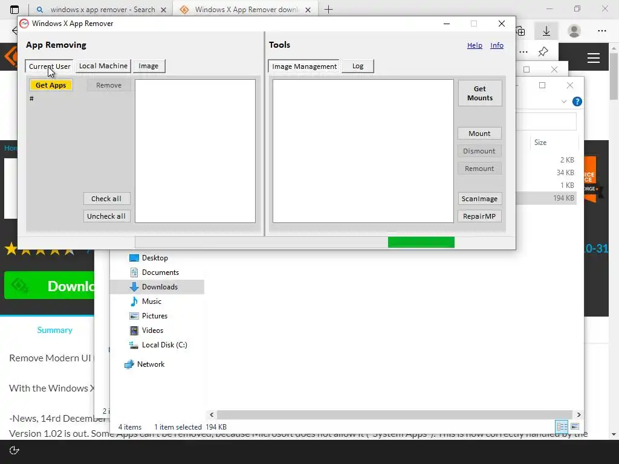The image size is (619, 464).
Task: Click inside the apps list box
Action: (x=195, y=151)
